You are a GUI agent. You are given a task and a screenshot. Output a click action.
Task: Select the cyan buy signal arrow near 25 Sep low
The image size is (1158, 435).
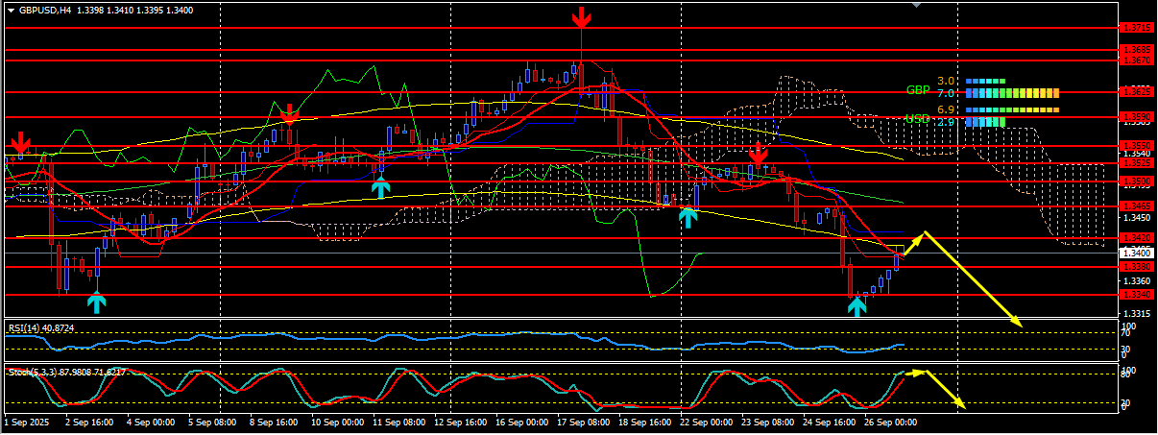tap(856, 306)
